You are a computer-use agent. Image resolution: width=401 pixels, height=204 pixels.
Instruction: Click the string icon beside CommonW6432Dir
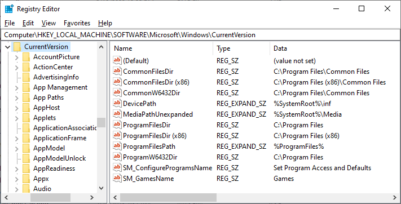[117, 93]
